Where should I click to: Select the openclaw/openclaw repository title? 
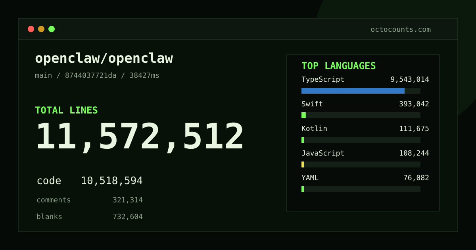click(x=104, y=58)
